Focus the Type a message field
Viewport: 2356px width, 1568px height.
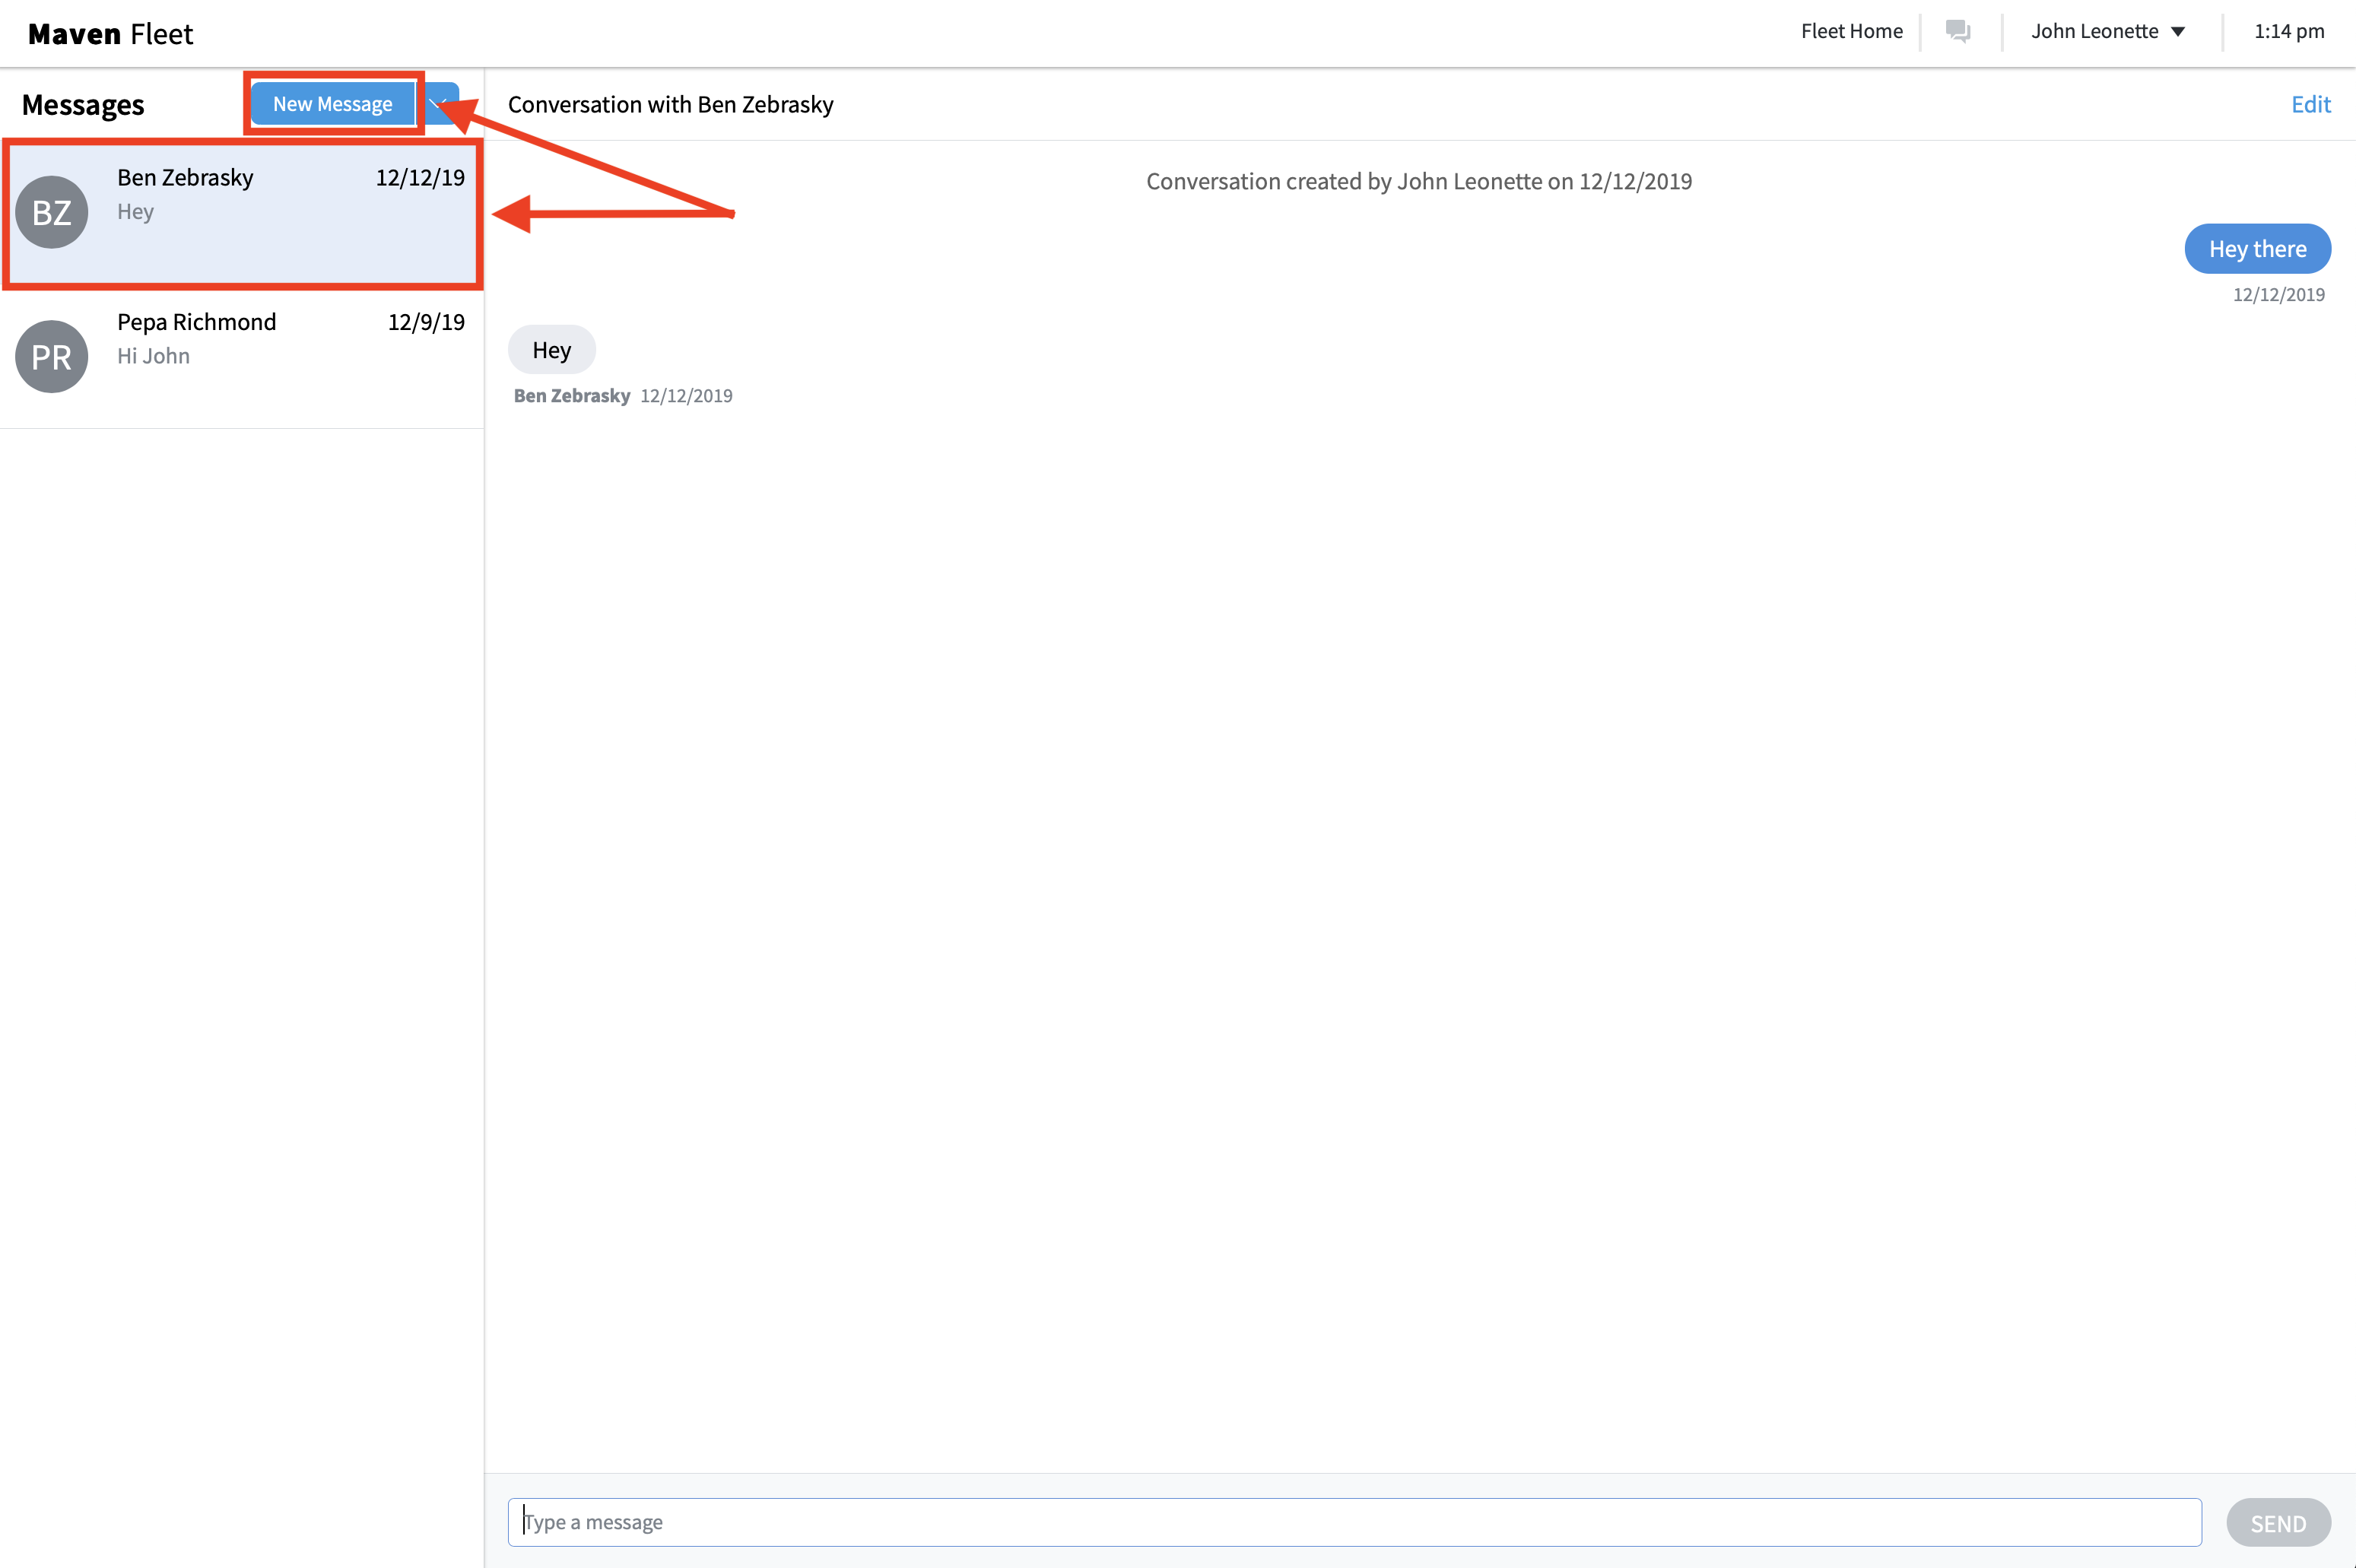pos(1354,1521)
